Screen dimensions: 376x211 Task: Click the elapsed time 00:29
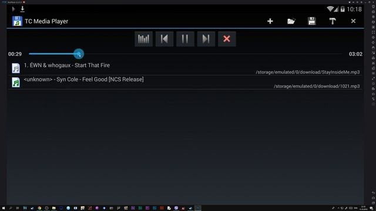tap(15, 54)
